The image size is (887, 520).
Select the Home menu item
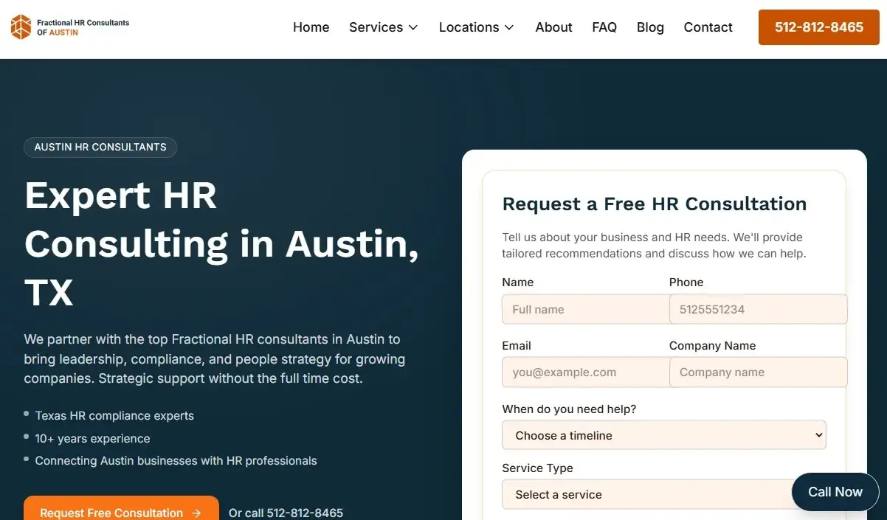(311, 27)
